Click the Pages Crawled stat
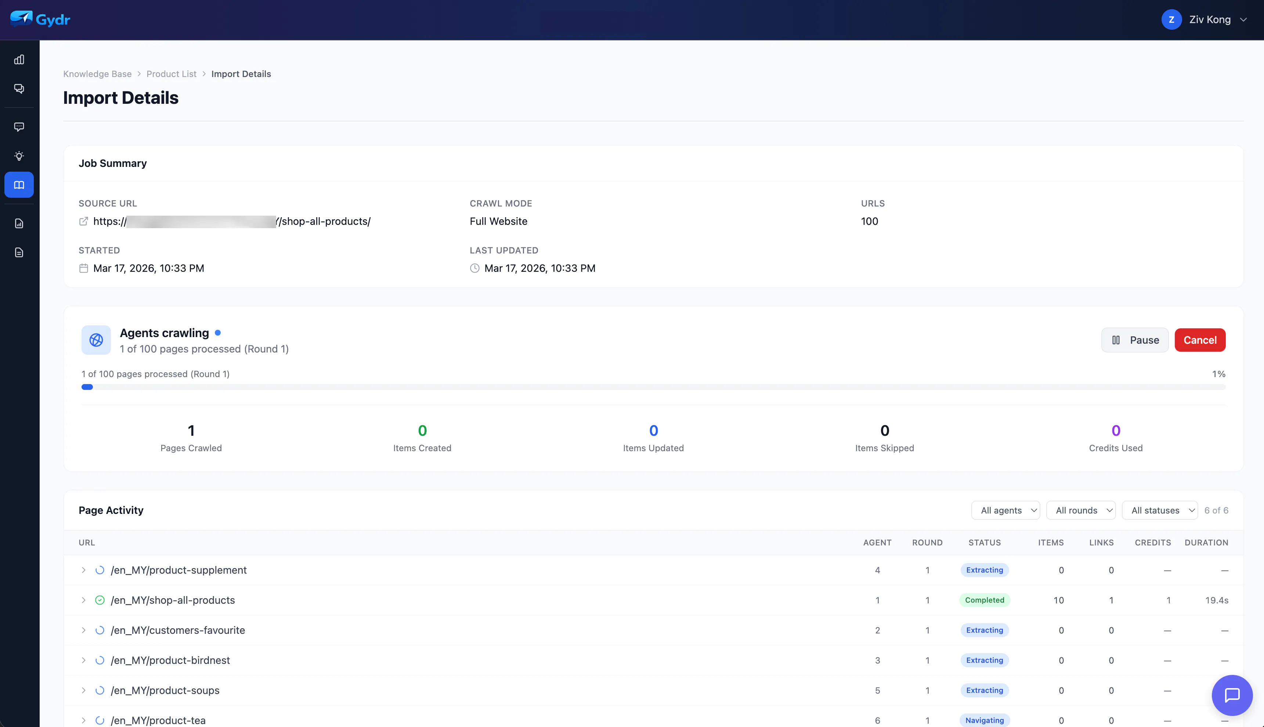Image resolution: width=1264 pixels, height=727 pixels. click(x=191, y=438)
